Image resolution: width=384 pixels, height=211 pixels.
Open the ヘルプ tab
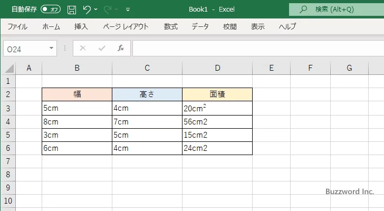pyautogui.click(x=287, y=26)
